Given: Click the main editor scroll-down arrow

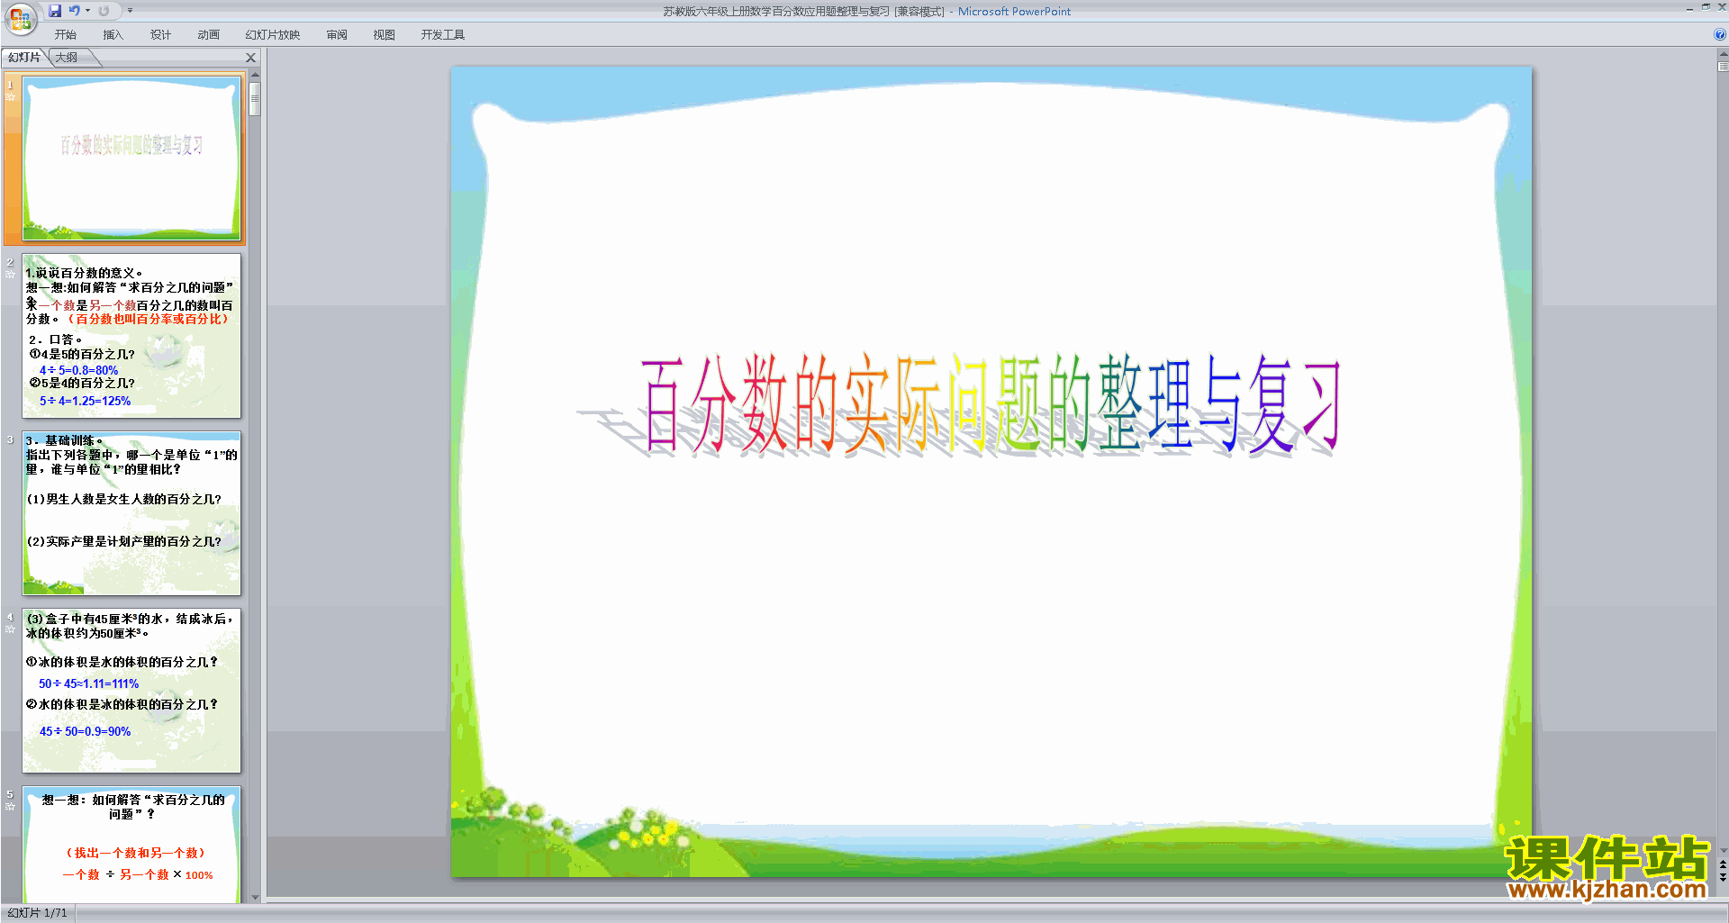Looking at the screenshot, I should coord(1723,850).
